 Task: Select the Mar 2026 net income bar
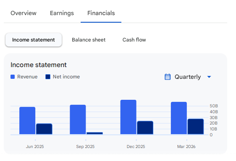[196, 127]
